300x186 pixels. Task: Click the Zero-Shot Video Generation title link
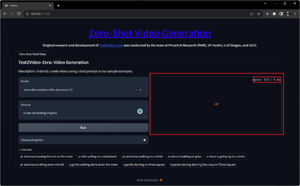point(150,33)
